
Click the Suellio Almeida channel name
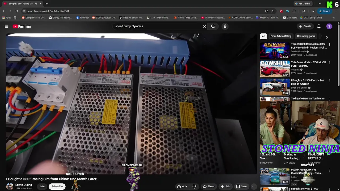298,51
